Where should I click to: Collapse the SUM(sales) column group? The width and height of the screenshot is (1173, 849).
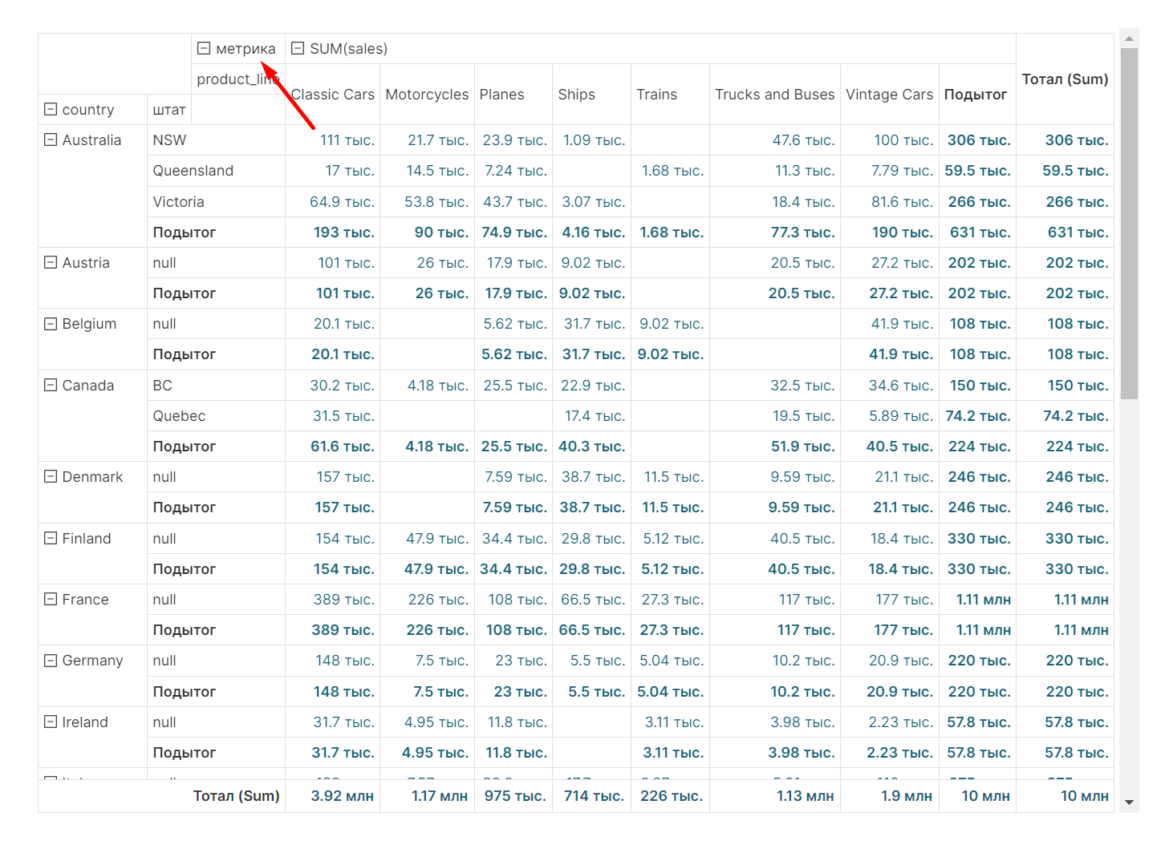[298, 48]
